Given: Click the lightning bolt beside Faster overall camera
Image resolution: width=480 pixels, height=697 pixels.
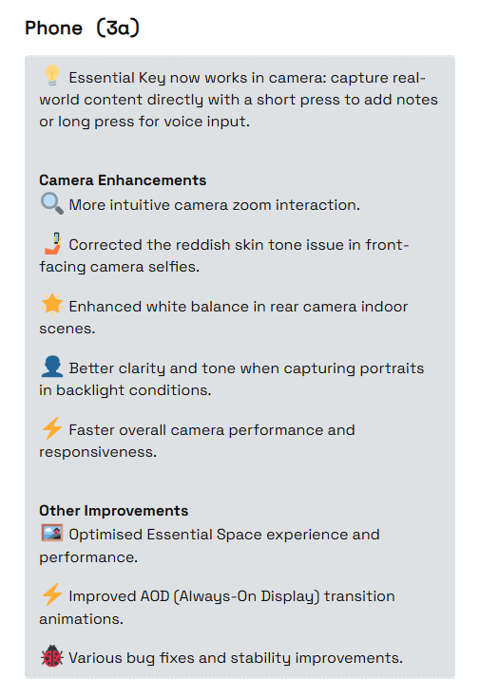Looking at the screenshot, I should coord(52,428).
